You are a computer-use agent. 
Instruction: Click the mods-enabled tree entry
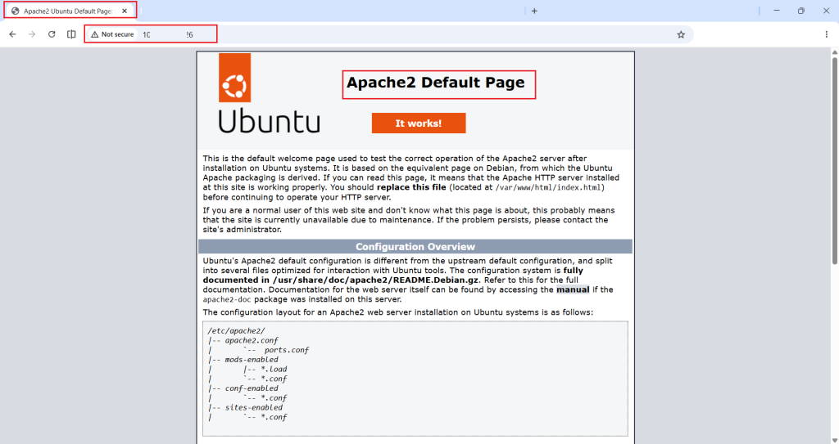click(x=252, y=360)
